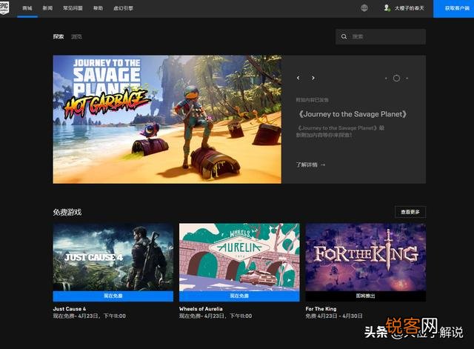Click the previous carousel arrow
Screen dimensions: 474x349
pyautogui.click(x=298, y=78)
